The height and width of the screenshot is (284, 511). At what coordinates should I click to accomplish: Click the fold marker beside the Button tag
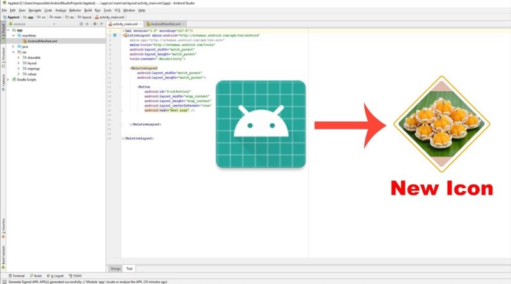[x=121, y=87]
